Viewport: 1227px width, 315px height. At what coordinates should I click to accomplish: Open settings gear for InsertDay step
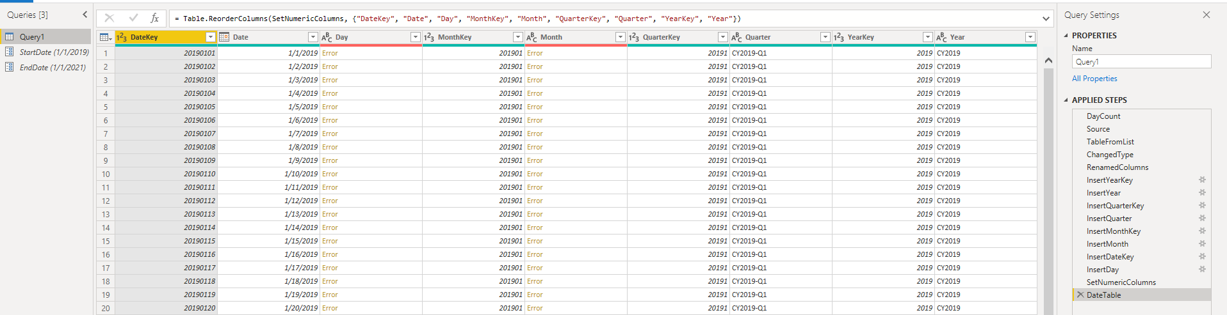[x=1202, y=270]
